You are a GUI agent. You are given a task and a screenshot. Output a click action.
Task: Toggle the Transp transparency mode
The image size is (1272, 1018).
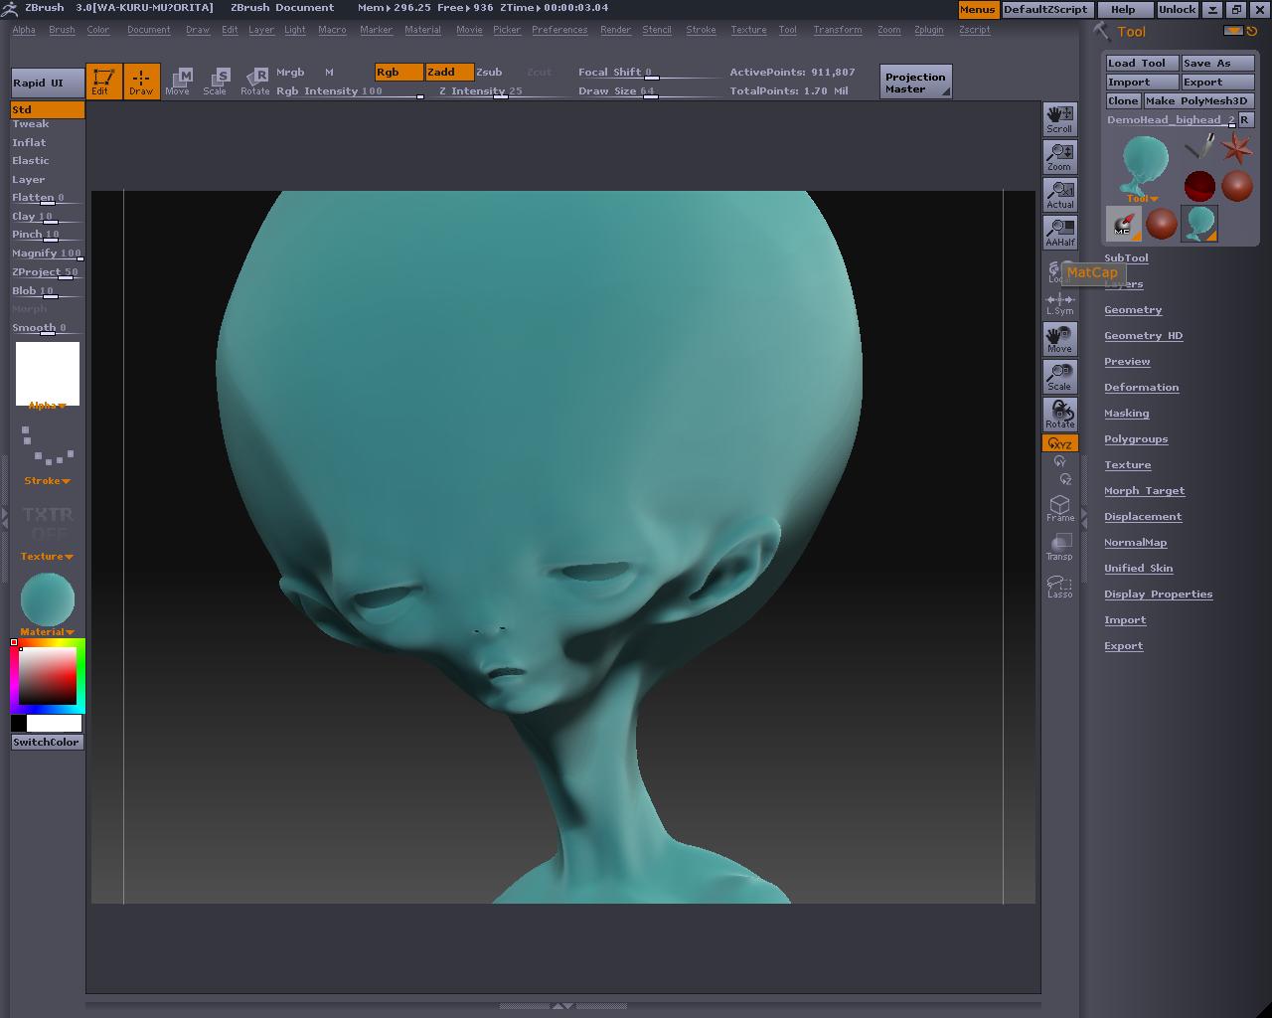click(x=1059, y=547)
